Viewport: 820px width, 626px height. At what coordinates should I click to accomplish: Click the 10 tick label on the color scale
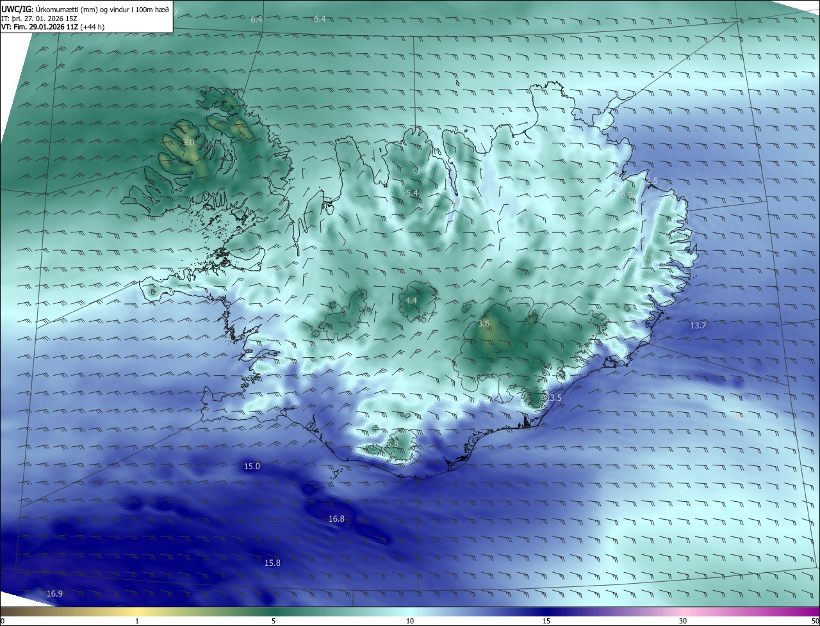point(410,621)
